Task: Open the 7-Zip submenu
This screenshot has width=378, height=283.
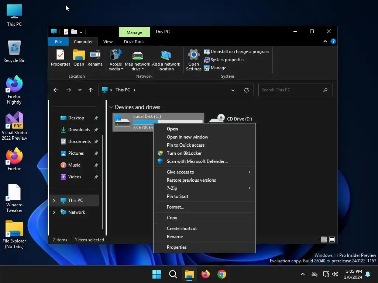Action: pyautogui.click(x=205, y=188)
